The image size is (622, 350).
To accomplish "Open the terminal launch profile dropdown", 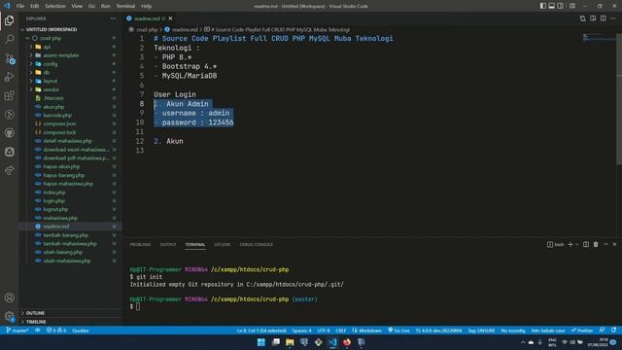I will (x=576, y=244).
